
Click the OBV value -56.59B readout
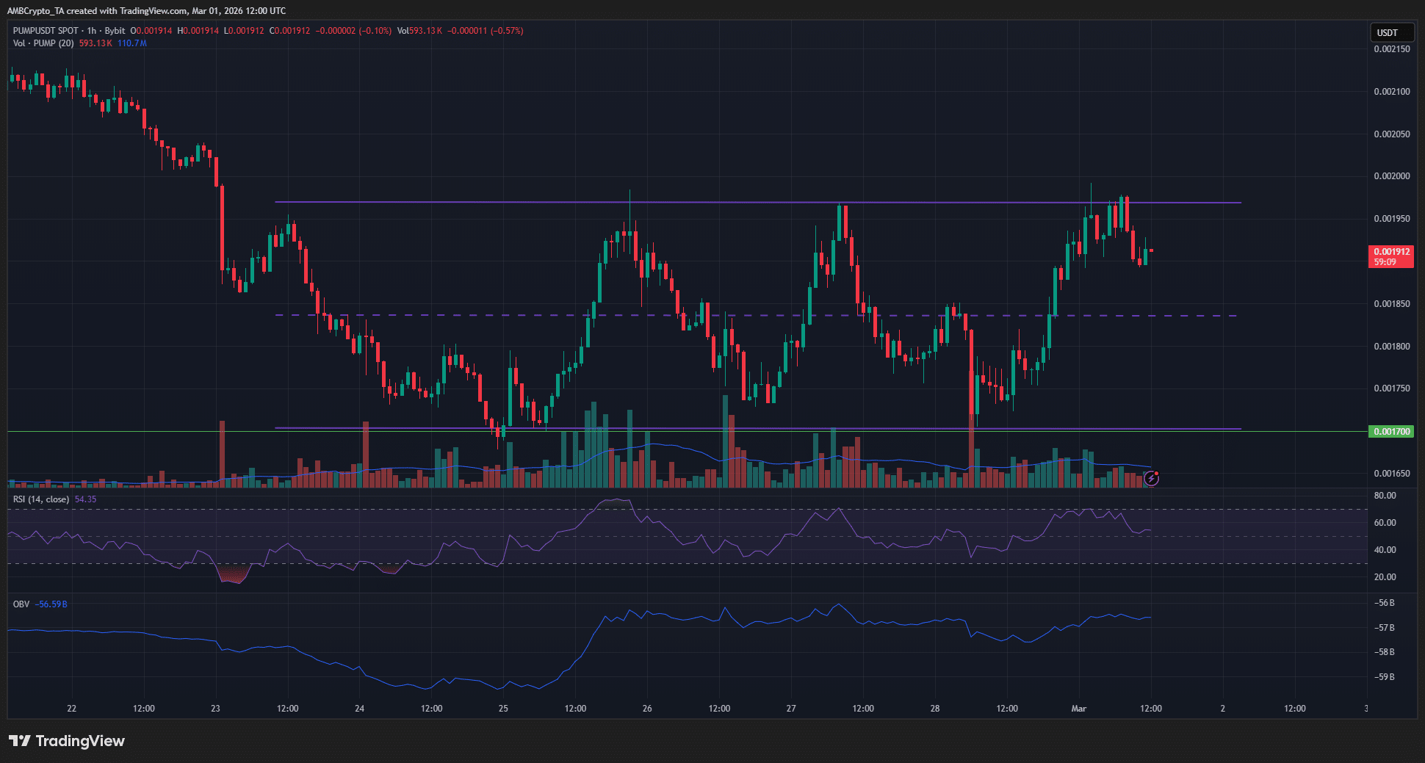(51, 604)
